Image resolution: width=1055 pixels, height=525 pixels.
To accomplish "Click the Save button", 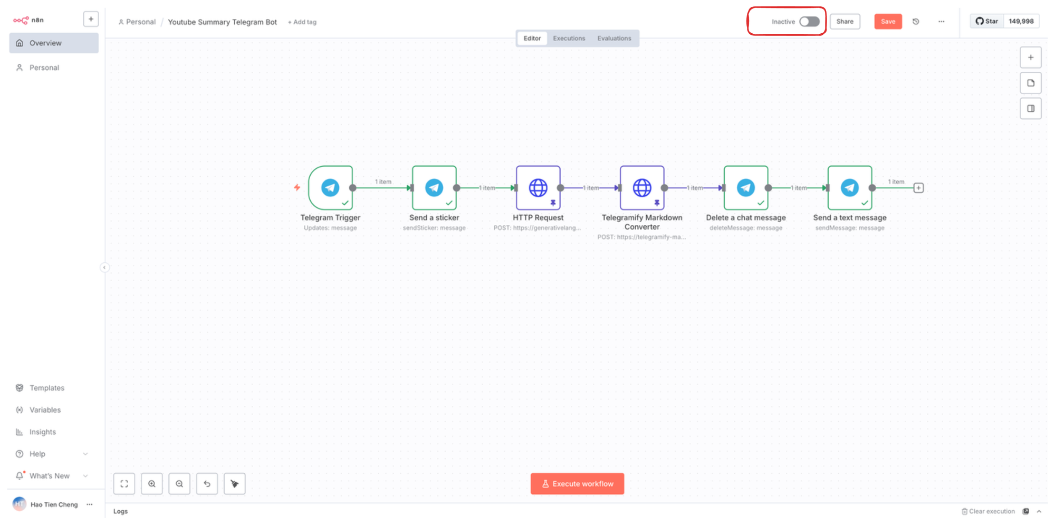I will point(888,22).
